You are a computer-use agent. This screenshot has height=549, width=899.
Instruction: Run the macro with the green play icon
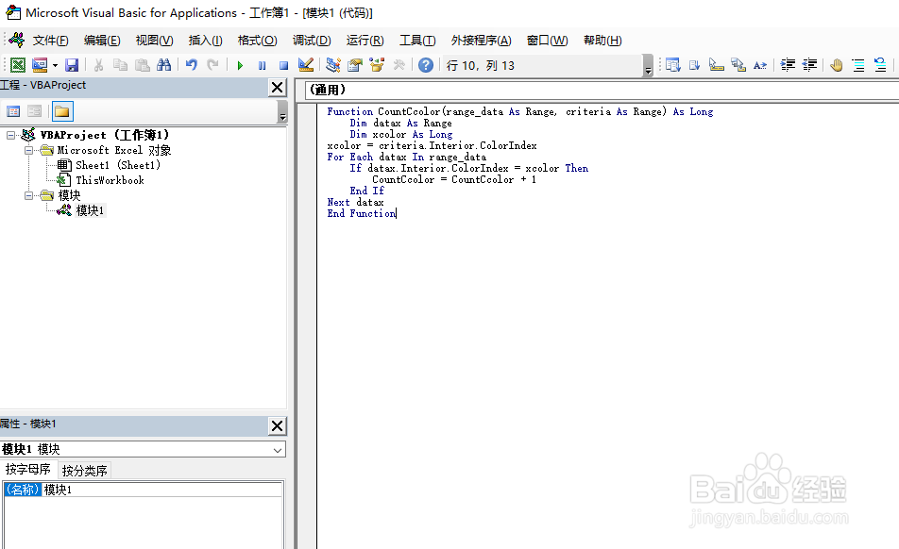(x=240, y=65)
